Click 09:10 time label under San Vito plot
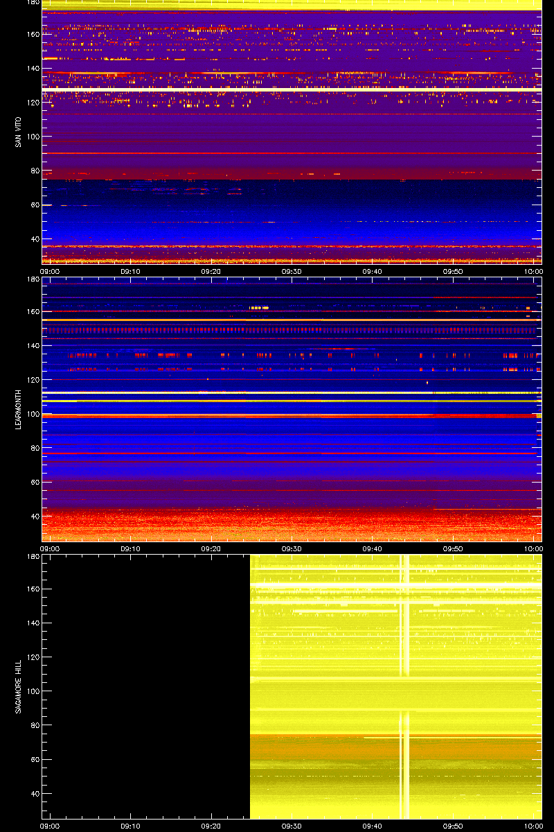554x832 pixels. [x=130, y=271]
